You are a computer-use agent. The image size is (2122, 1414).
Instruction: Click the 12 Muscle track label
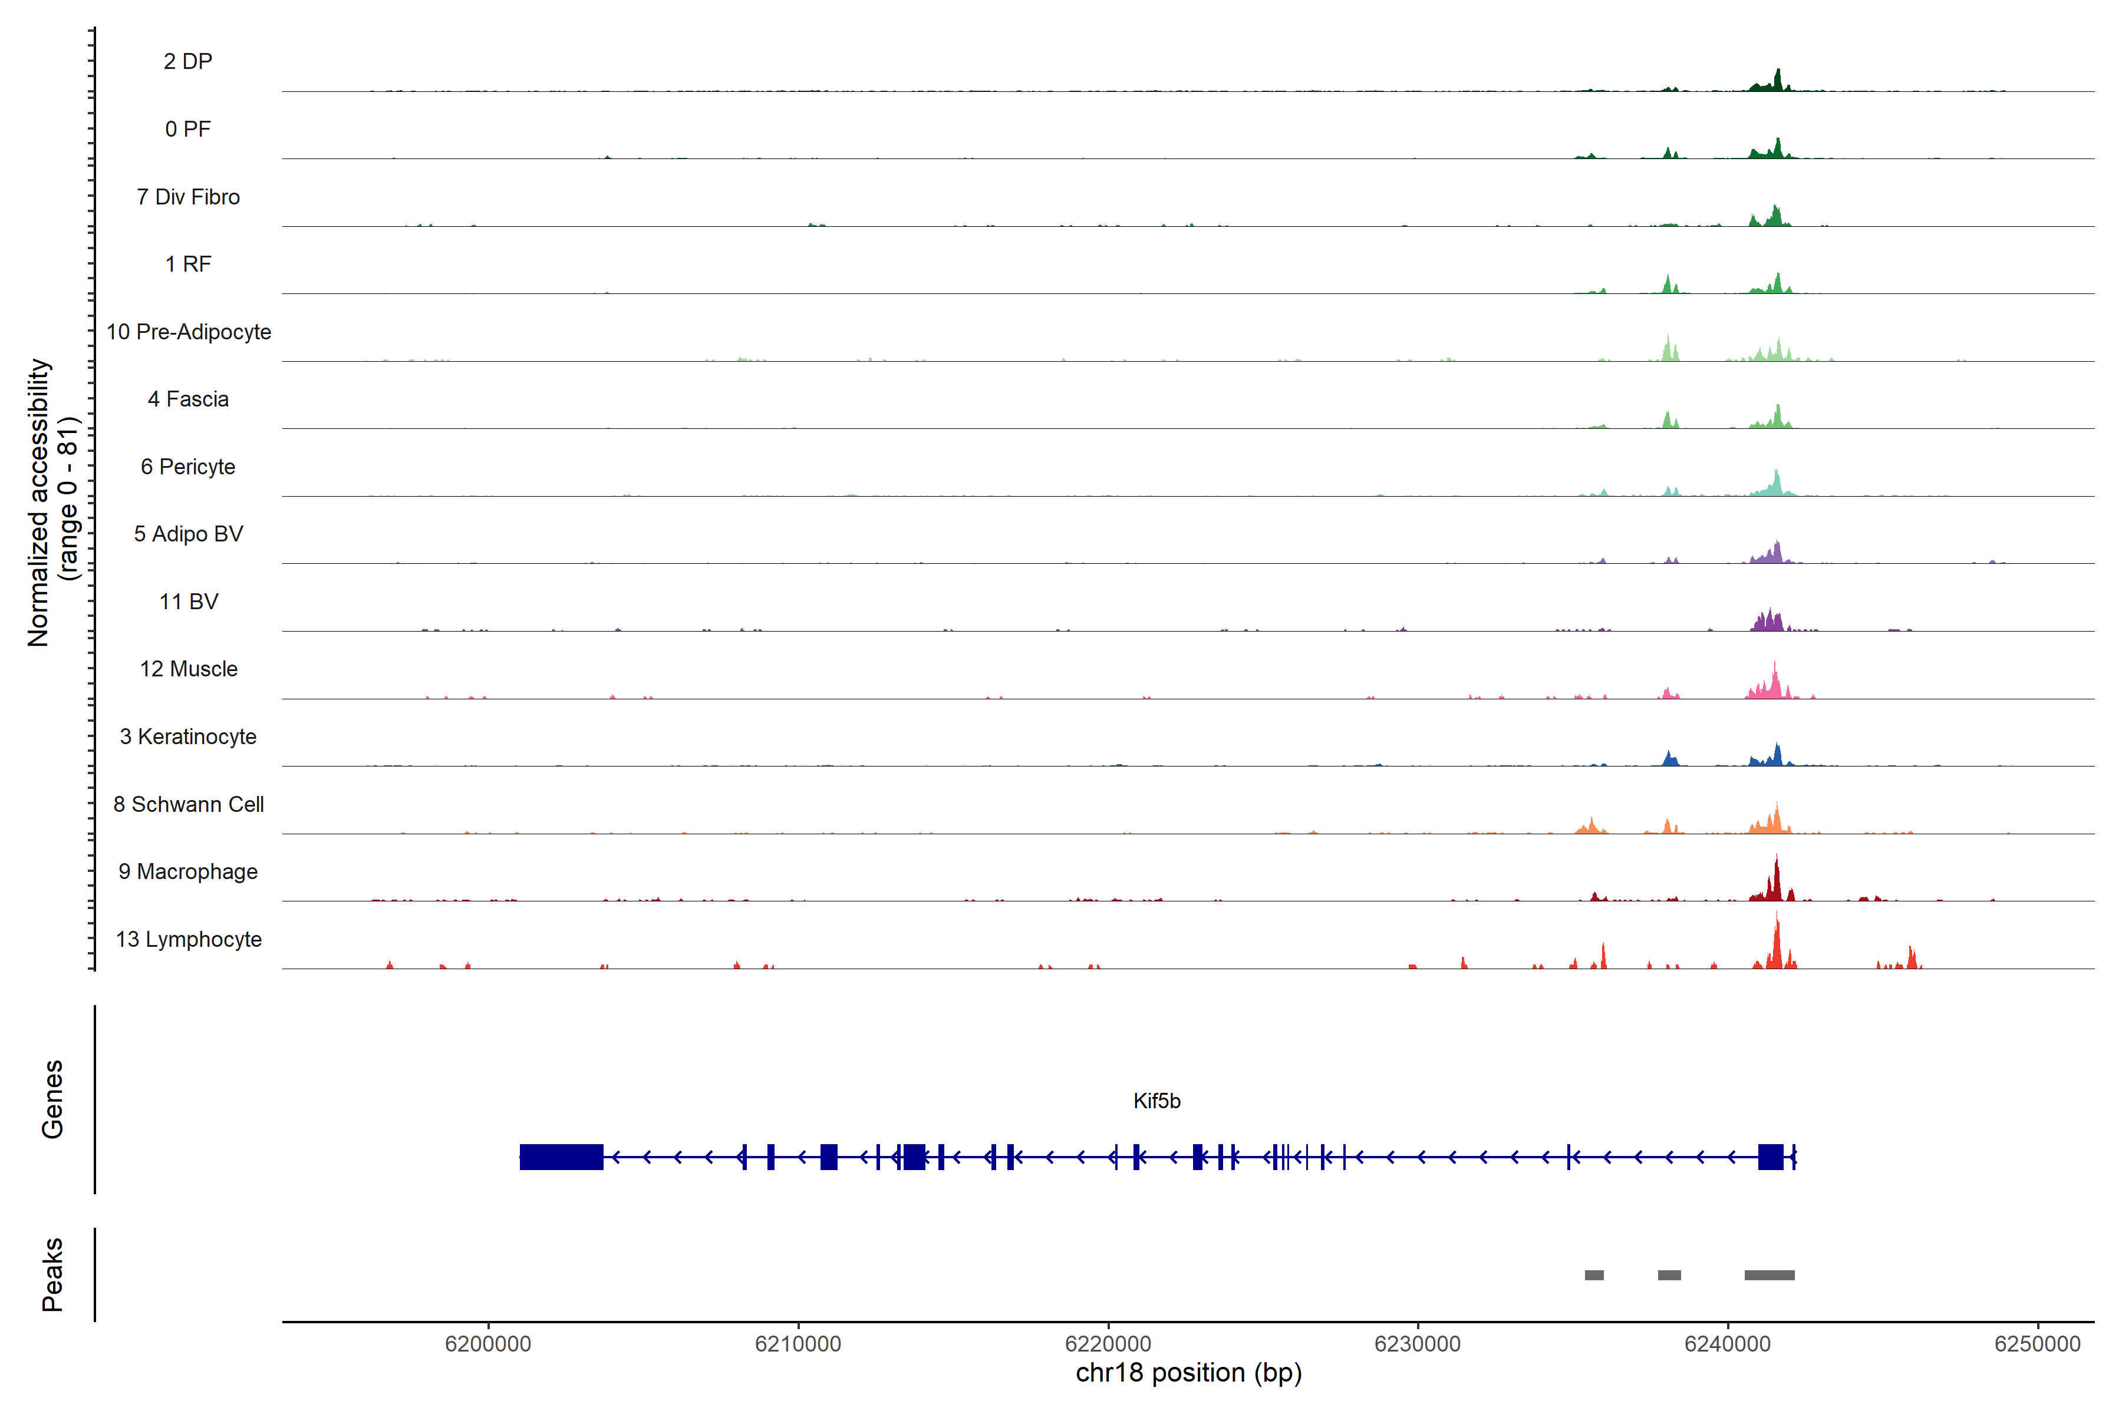tap(189, 669)
